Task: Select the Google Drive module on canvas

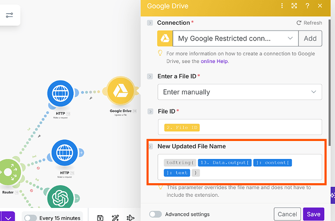Action: (121, 91)
